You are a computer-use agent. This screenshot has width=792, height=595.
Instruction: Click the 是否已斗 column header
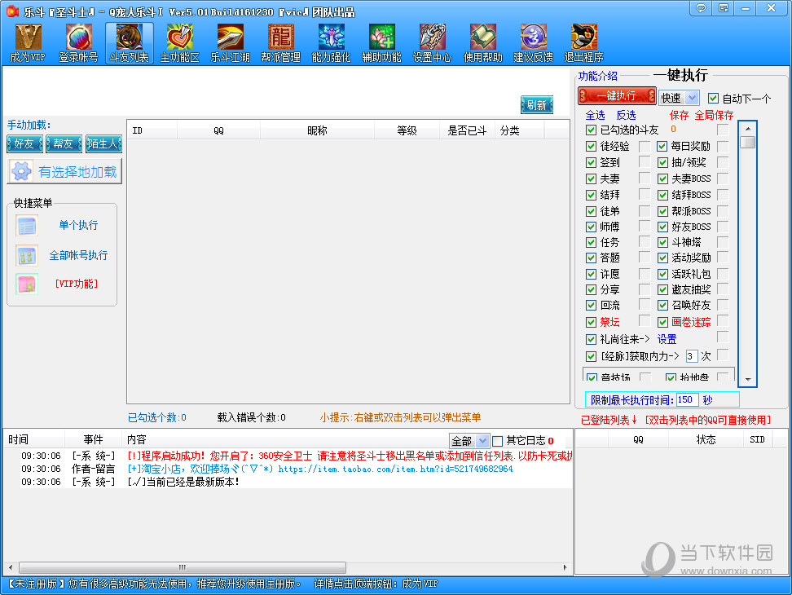[467, 131]
